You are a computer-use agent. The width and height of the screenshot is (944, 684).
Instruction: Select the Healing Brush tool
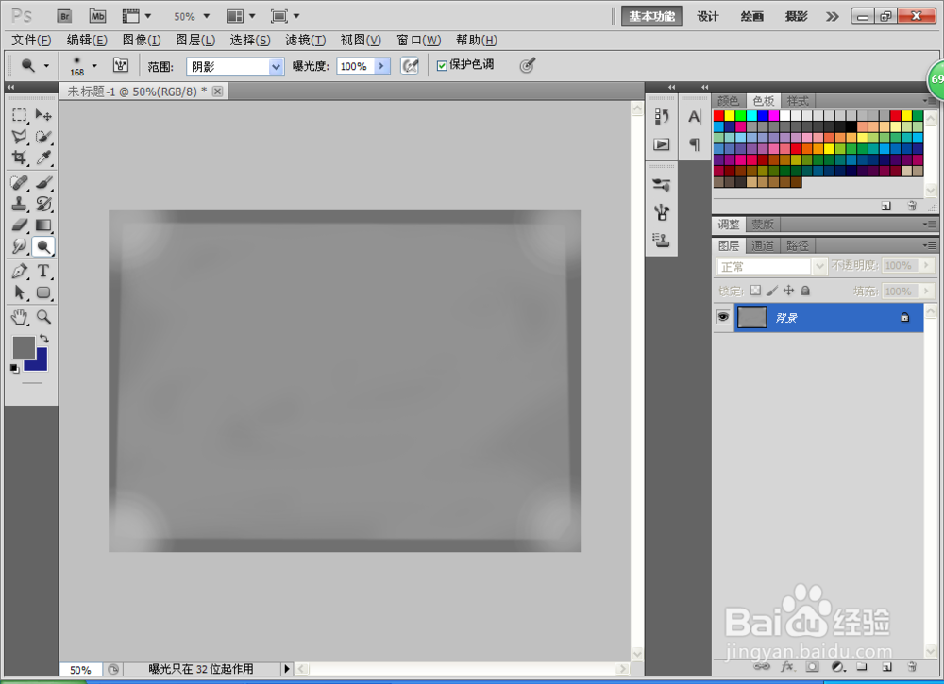point(19,182)
